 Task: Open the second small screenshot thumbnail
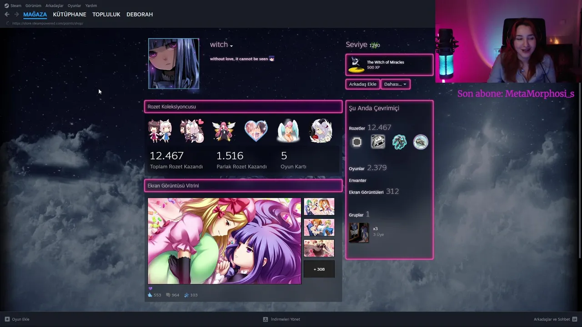[319, 228]
